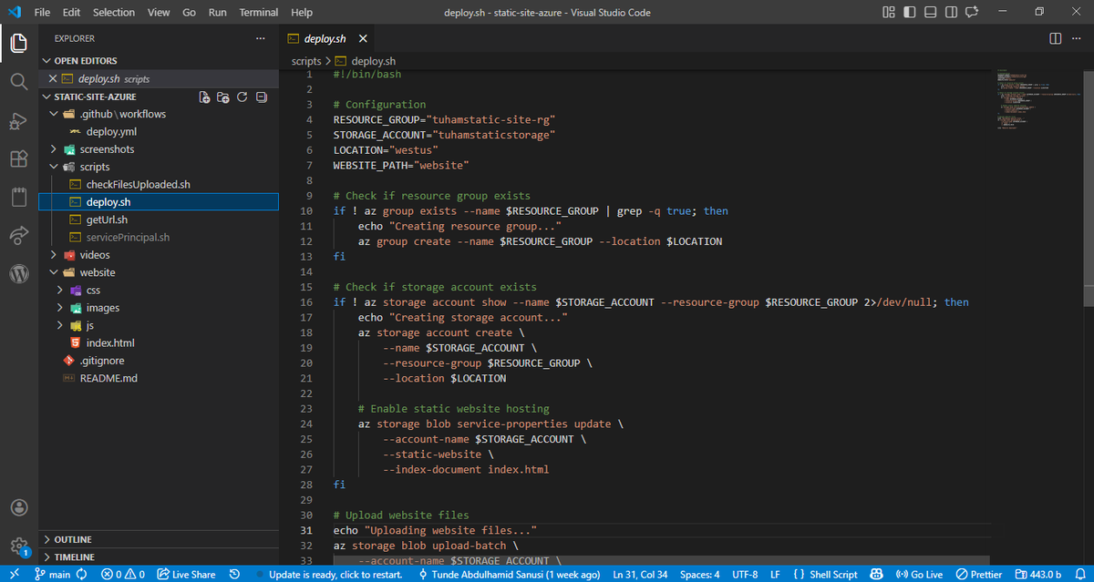Open Customize Layout control
The image size is (1094, 582).
(x=890, y=12)
